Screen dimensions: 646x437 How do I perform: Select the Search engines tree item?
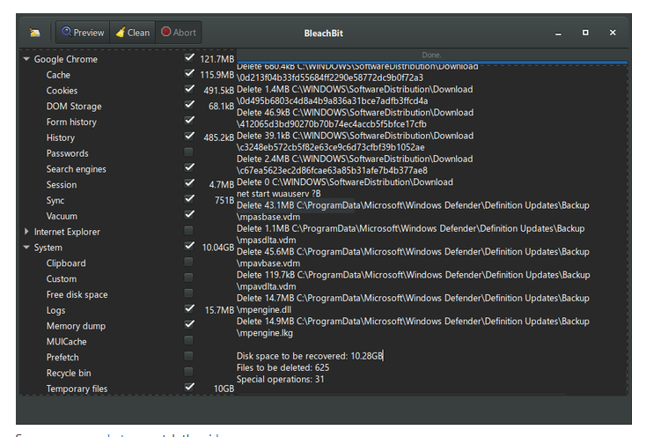click(77, 169)
